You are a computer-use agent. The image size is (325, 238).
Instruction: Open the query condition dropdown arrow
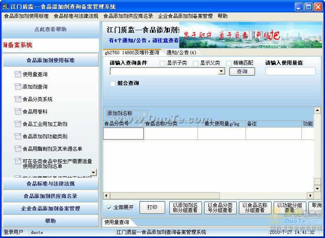pyautogui.click(x=221, y=71)
